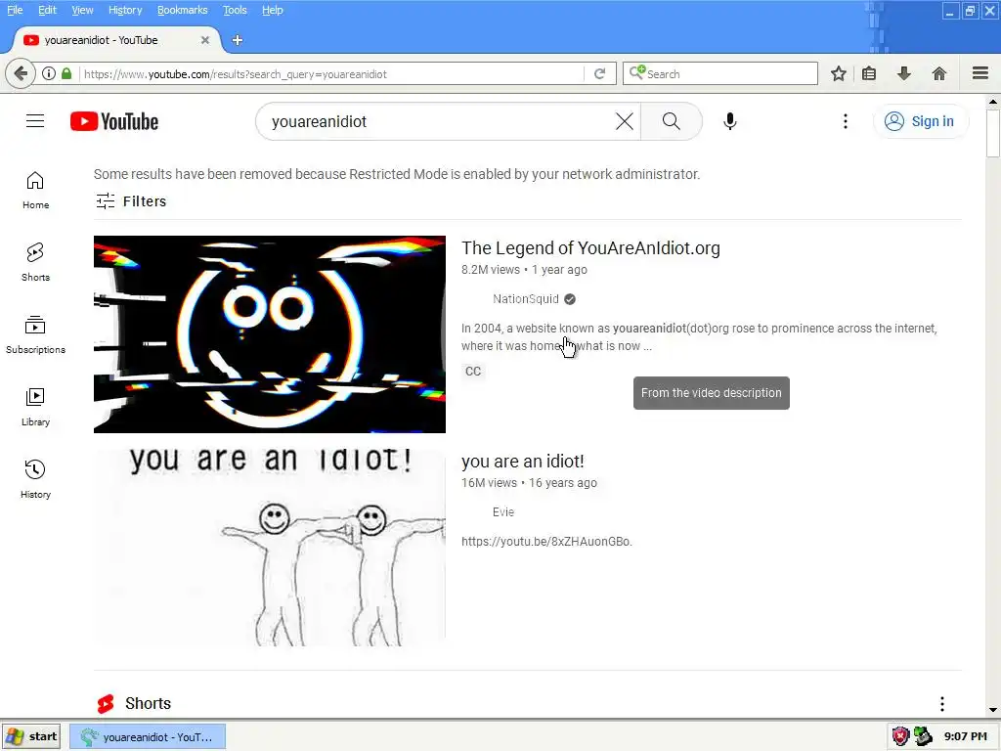1001x751 pixels.
Task: Open the you are an idiot! thumbnail
Action: coord(270,548)
